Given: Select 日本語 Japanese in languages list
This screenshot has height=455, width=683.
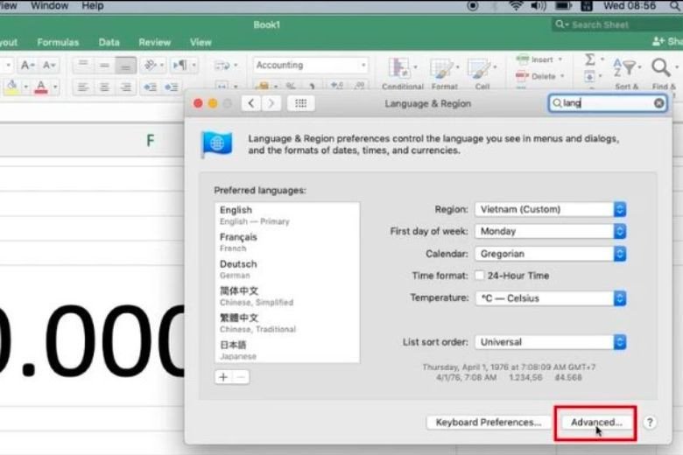Looking at the screenshot, I should (x=287, y=351).
